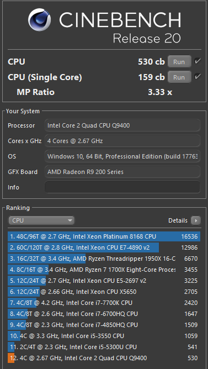Select the Processor field showing Q9400
This screenshot has width=208, height=369.
coord(122,125)
